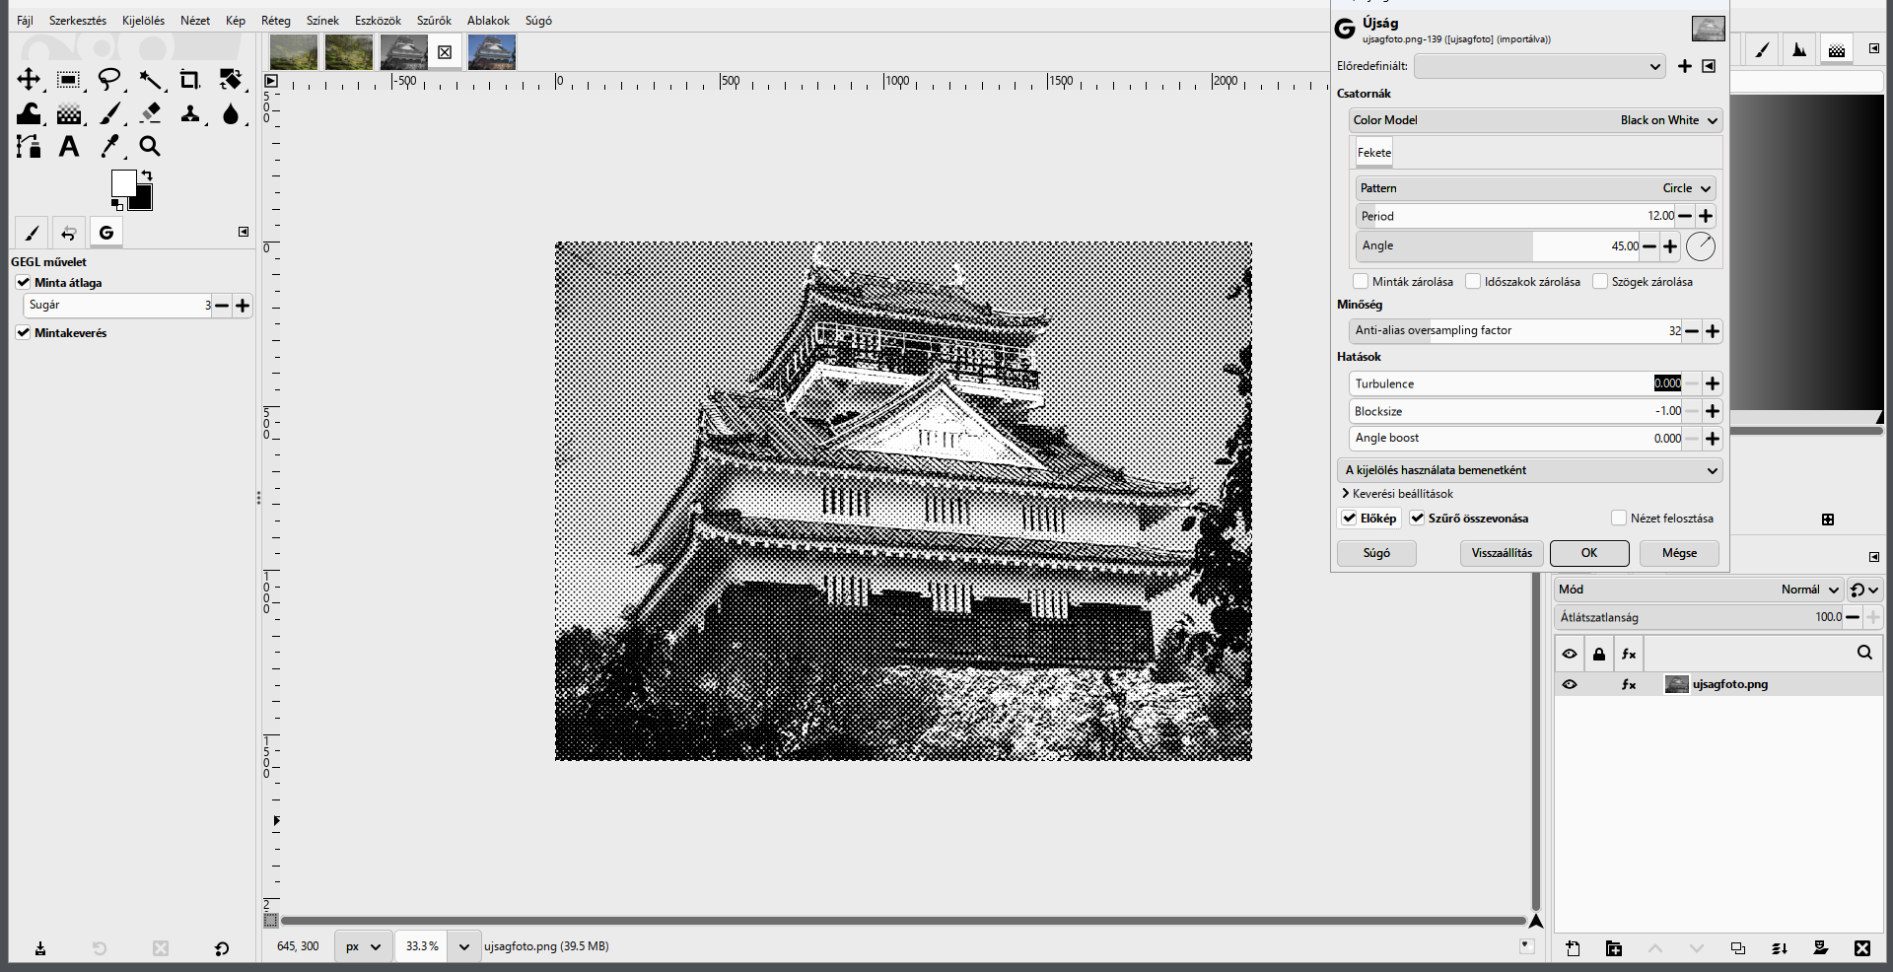Viewport: 1893px width, 972px height.
Task: Adjust the Period slider
Action: coord(1517,216)
